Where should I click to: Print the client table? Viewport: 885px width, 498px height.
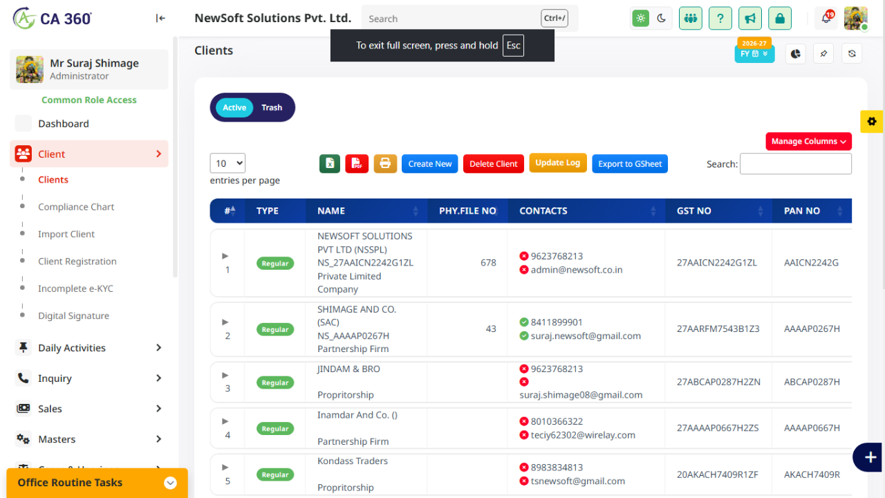pyautogui.click(x=385, y=163)
